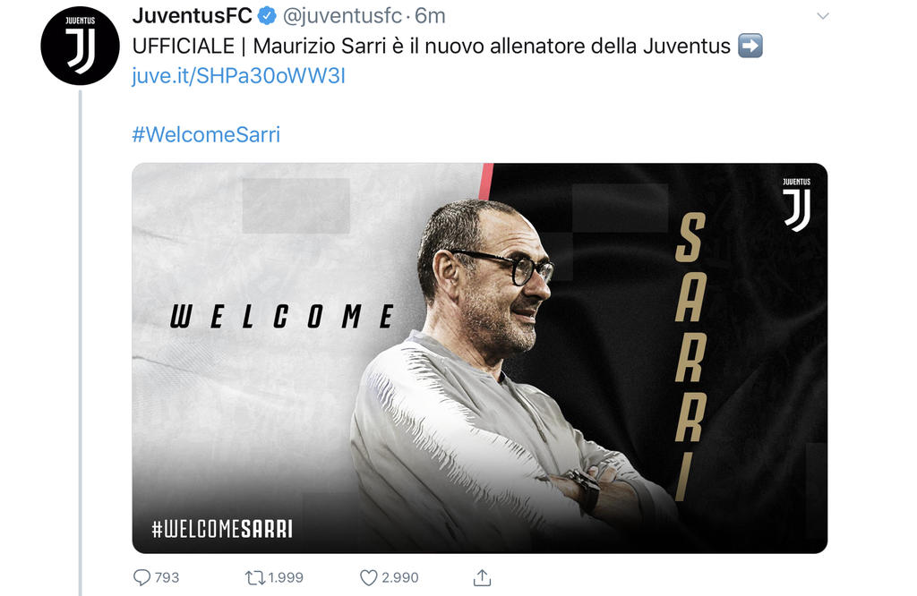Click the Juventus profile avatar
This screenshot has height=596, width=917.
point(80,46)
